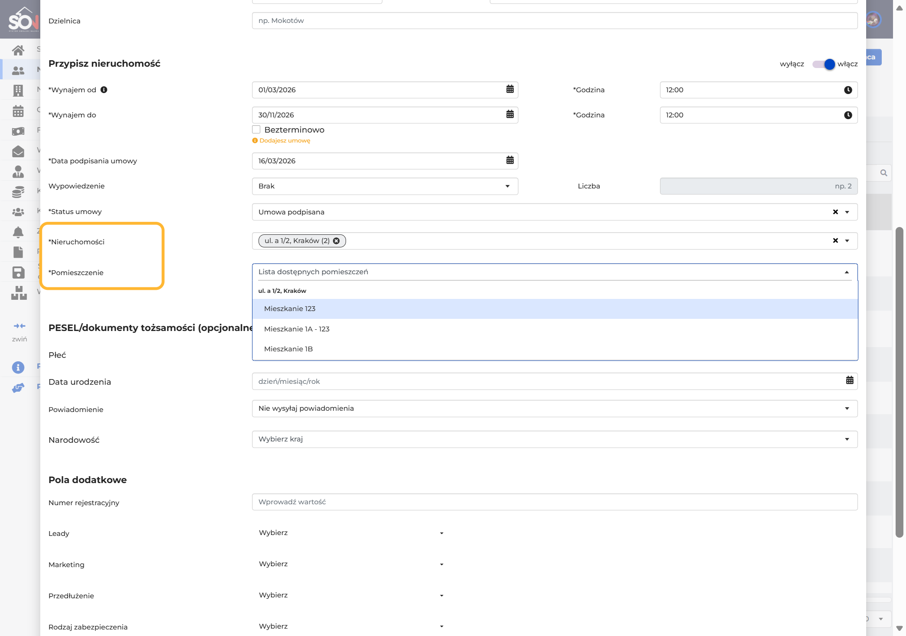Viewport: 906px width, 636px height.
Task: Remove the ul. a 1/2, Kraków tag
Action: coord(337,241)
